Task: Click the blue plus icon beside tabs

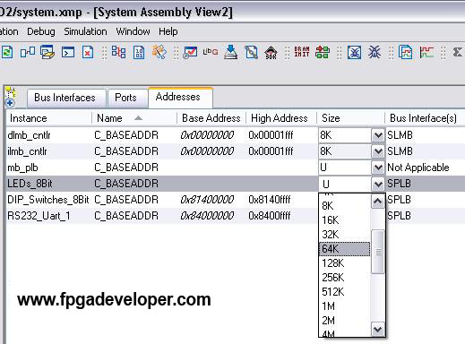Action: click(10, 103)
